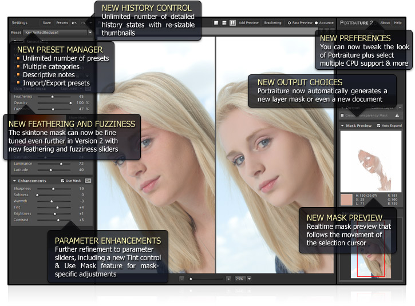
Task: Select vertical split preview layout icon
Action: coord(232,23)
